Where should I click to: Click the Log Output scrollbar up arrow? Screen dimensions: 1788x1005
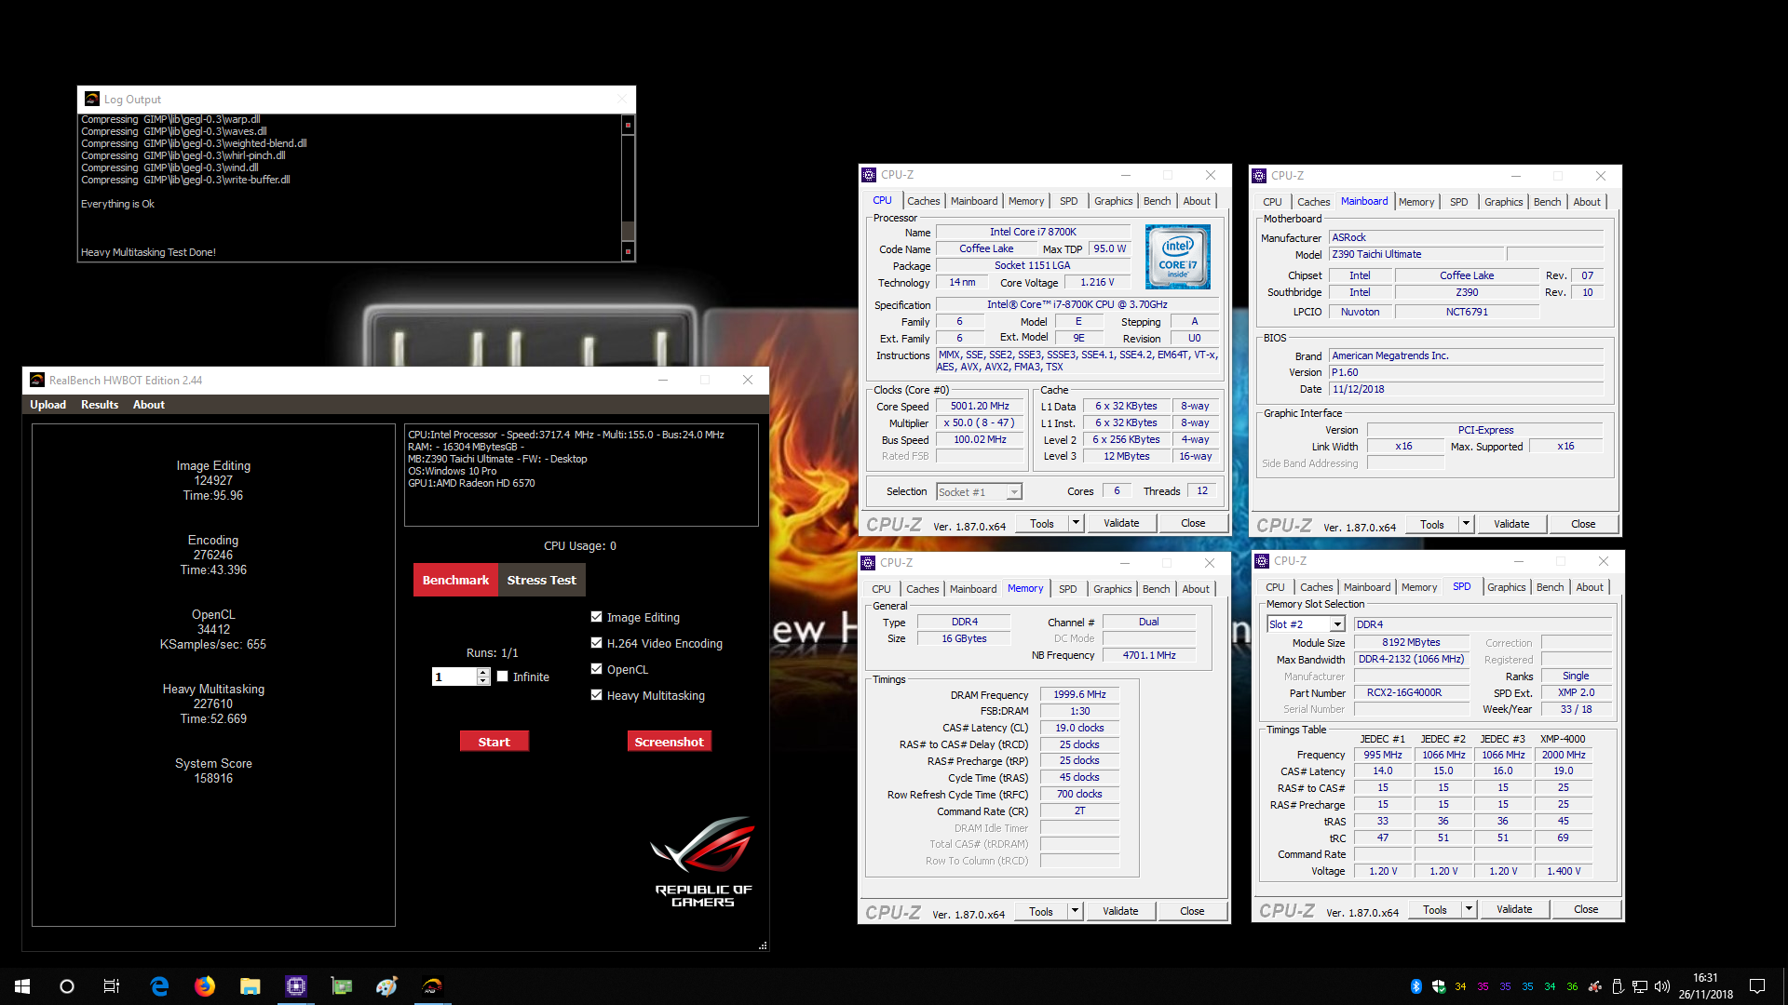click(628, 124)
